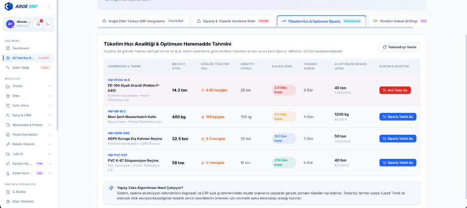Image resolution: width=467 pixels, height=208 pixels.
Task: Click the HM-MB-BLU material code
Action: [117, 111]
